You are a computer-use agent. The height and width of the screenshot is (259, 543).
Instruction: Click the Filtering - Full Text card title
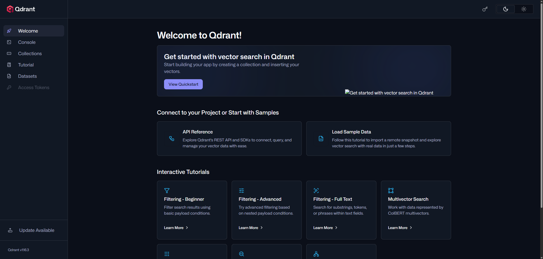(x=333, y=199)
